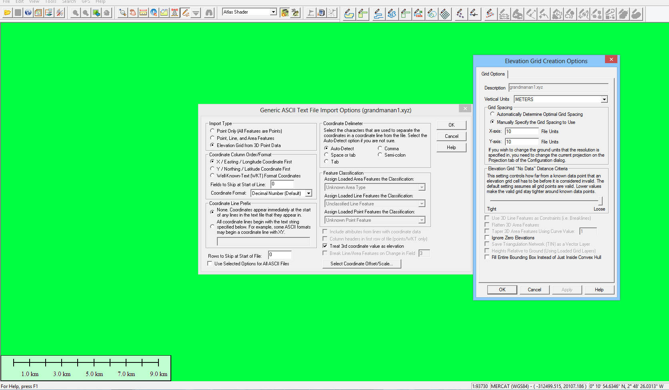Click Select Coordinate Offset/Scale button

361,264
